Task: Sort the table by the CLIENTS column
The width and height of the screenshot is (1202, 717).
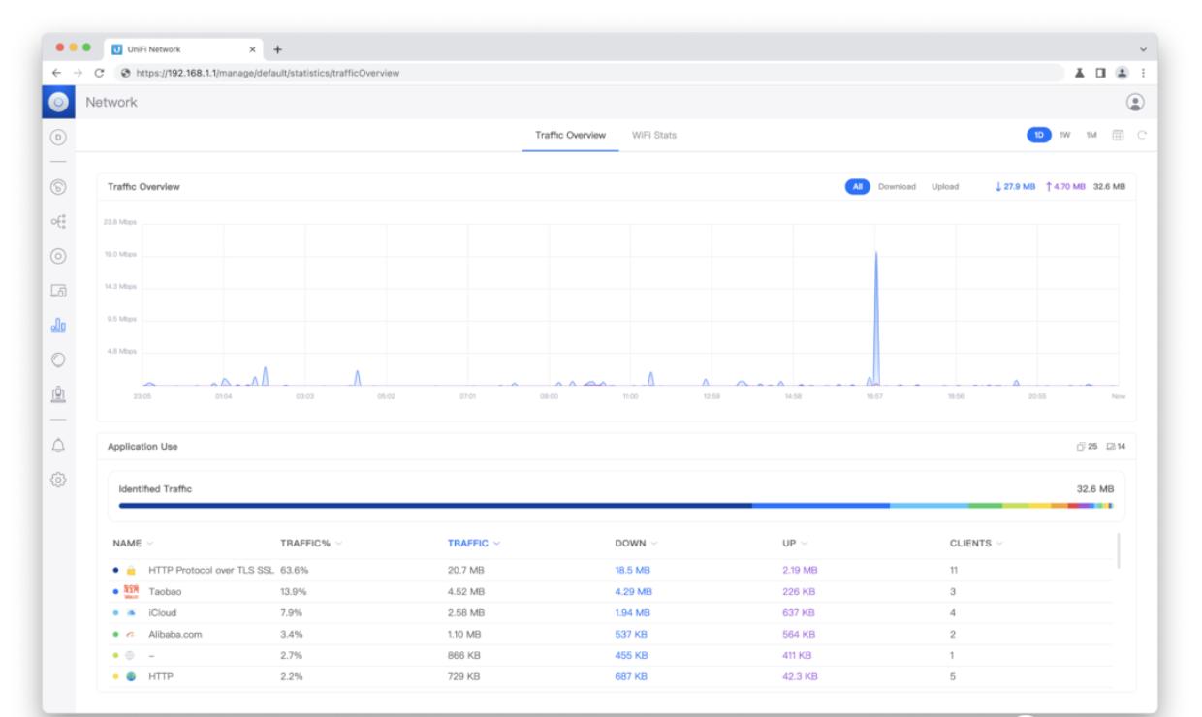Action: [973, 542]
